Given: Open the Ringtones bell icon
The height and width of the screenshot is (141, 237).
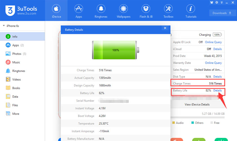Looking at the screenshot, I should click(101, 11).
